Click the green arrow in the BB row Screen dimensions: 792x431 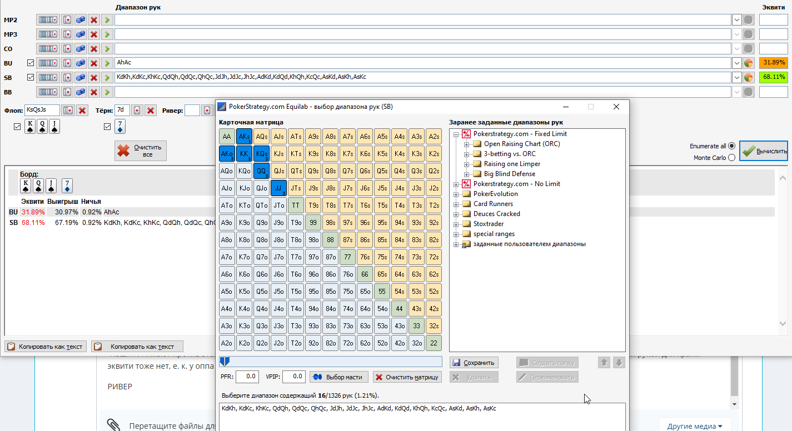107,92
